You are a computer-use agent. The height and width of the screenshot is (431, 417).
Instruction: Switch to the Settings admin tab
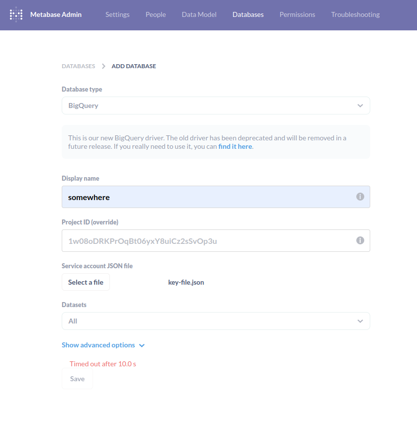click(x=117, y=14)
